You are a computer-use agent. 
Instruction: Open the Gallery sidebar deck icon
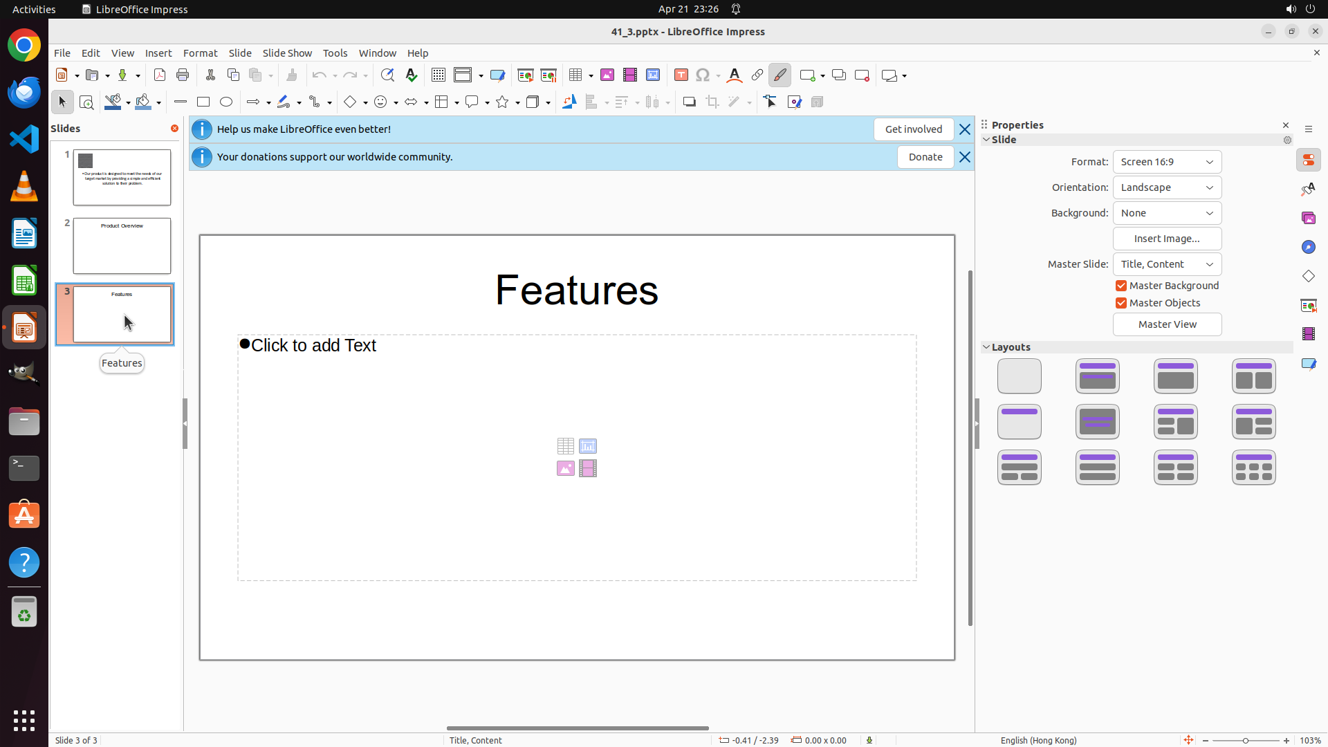click(1308, 219)
